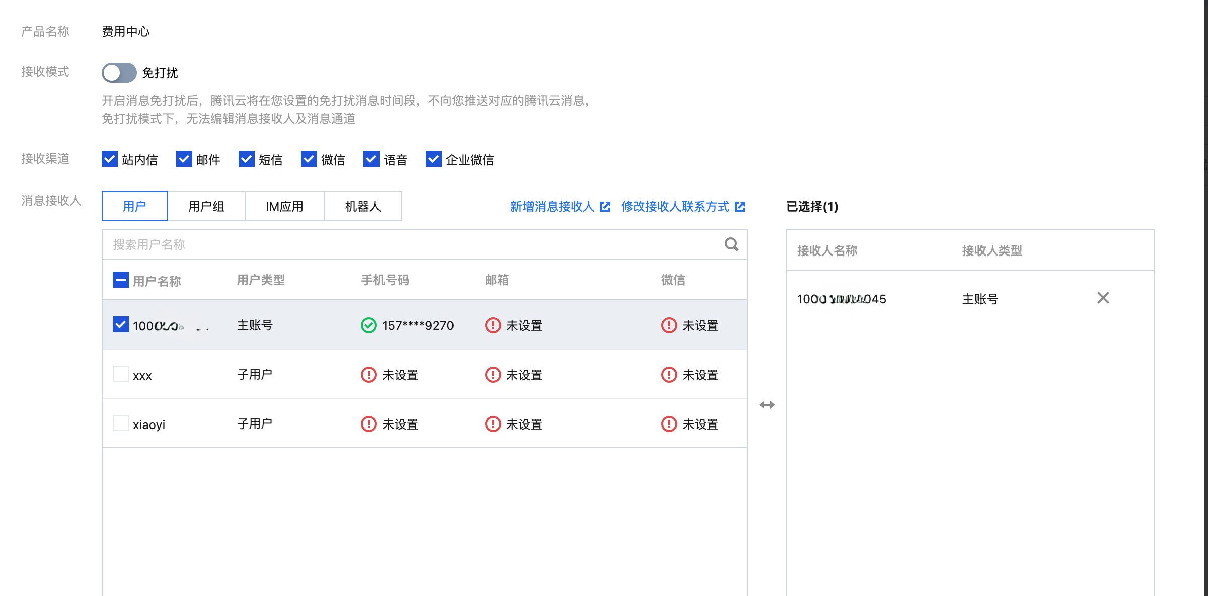
Task: Click xxx user's email not-set warning icon
Action: point(493,375)
